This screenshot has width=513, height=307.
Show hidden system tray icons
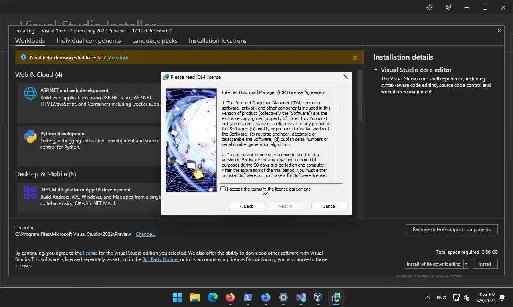428,297
